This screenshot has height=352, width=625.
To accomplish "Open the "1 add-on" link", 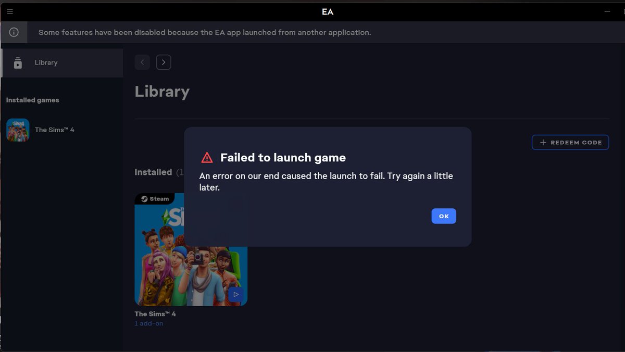I will pyautogui.click(x=149, y=323).
